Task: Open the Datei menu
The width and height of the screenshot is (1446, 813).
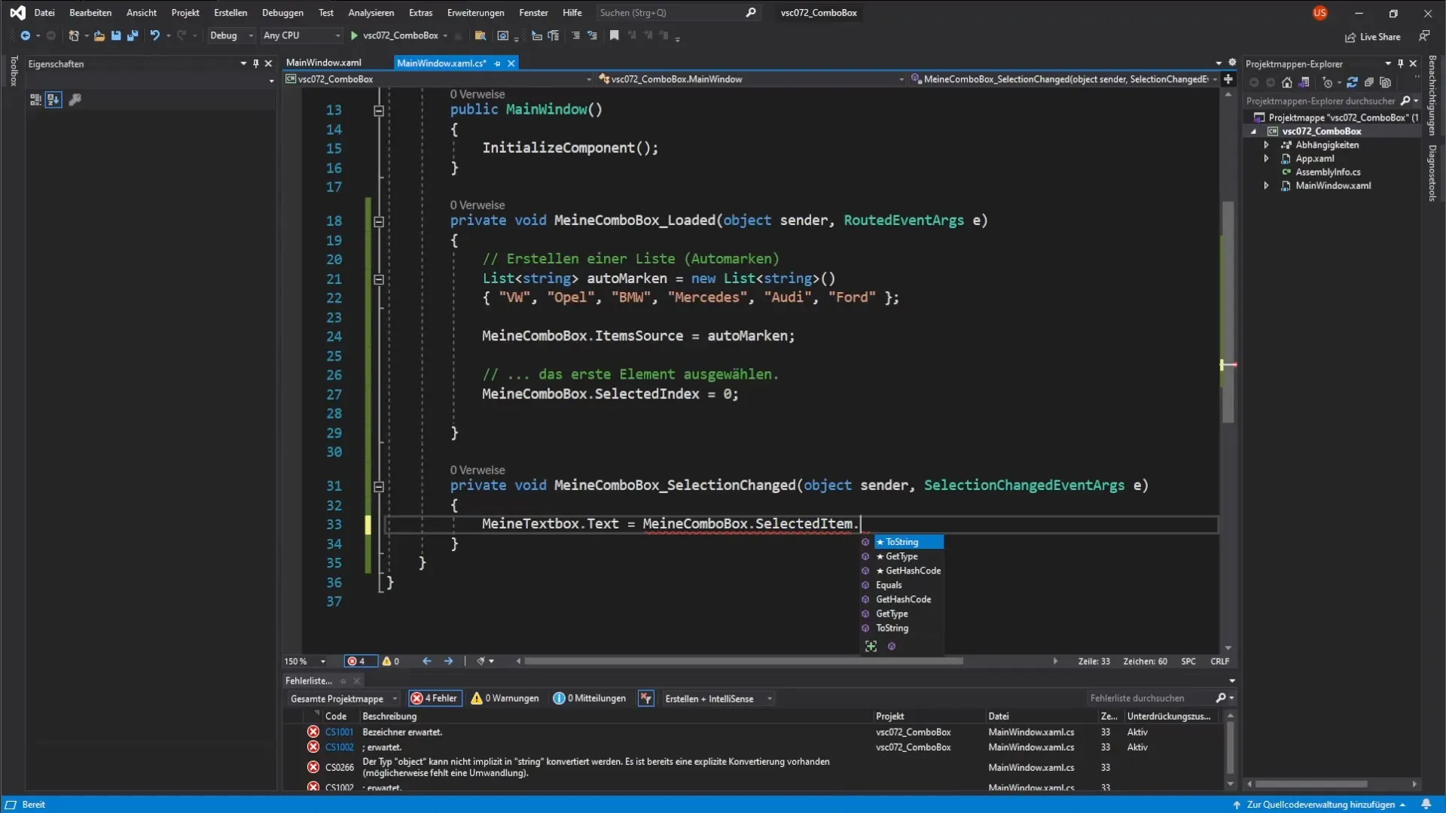Action: (x=44, y=13)
